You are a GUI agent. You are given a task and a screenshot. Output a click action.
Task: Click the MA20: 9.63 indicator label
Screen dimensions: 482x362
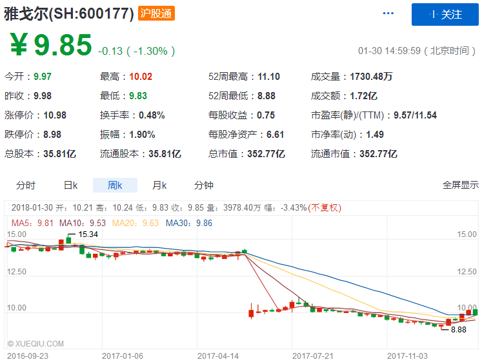pyautogui.click(x=136, y=223)
